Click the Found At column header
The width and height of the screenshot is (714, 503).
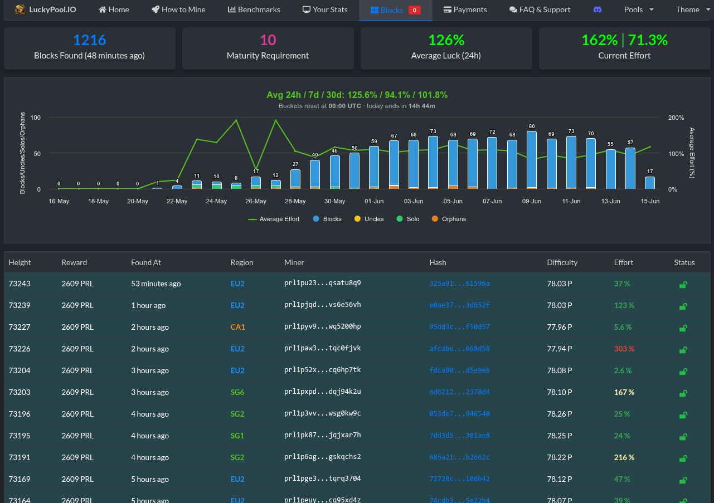tap(146, 262)
